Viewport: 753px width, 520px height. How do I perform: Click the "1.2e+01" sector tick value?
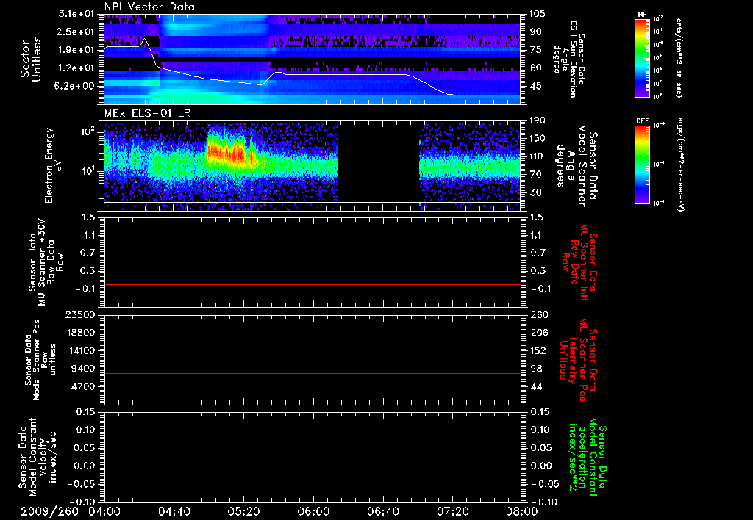tap(76, 68)
